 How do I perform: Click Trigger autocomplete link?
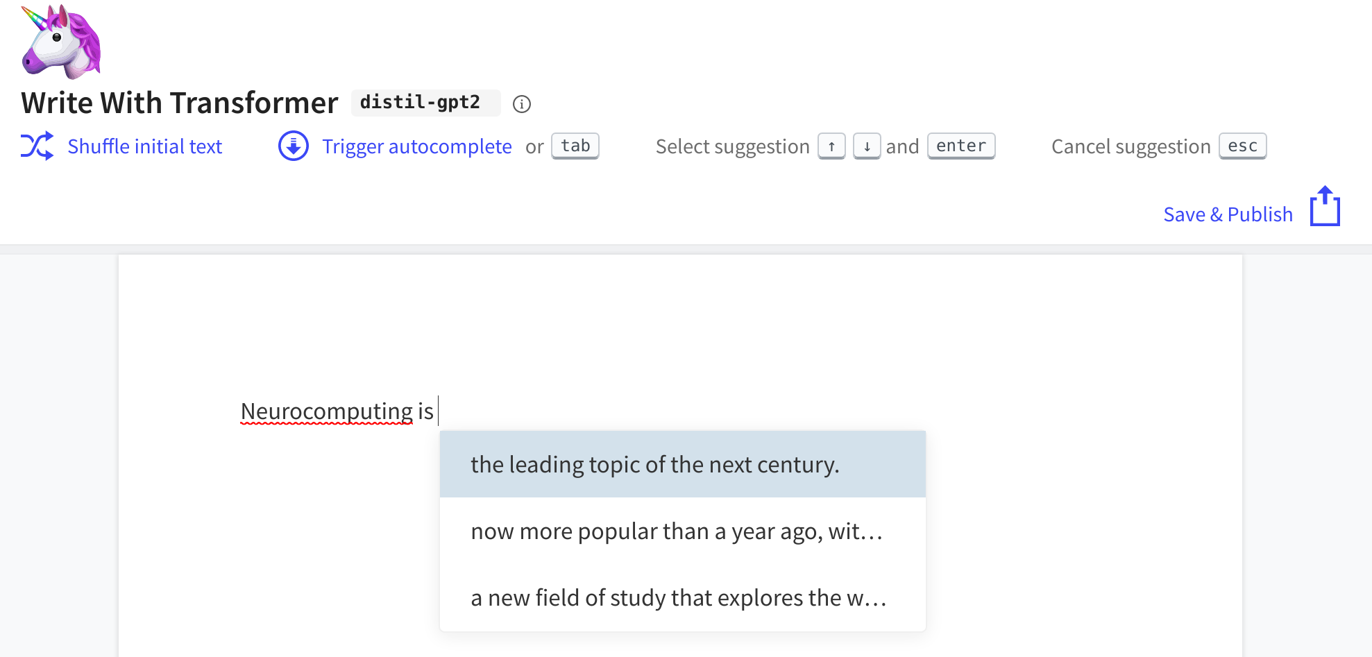click(x=416, y=146)
